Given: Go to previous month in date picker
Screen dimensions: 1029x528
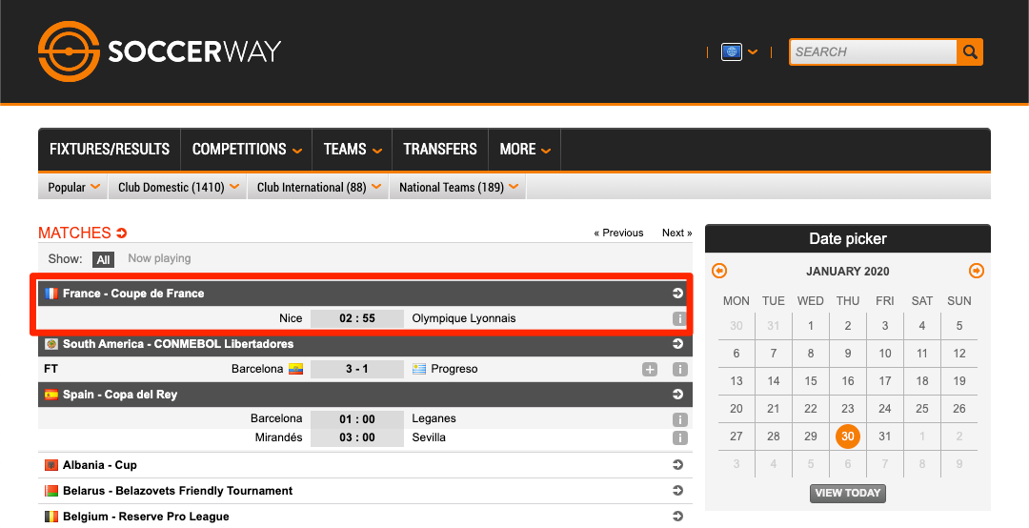Looking at the screenshot, I should point(720,271).
